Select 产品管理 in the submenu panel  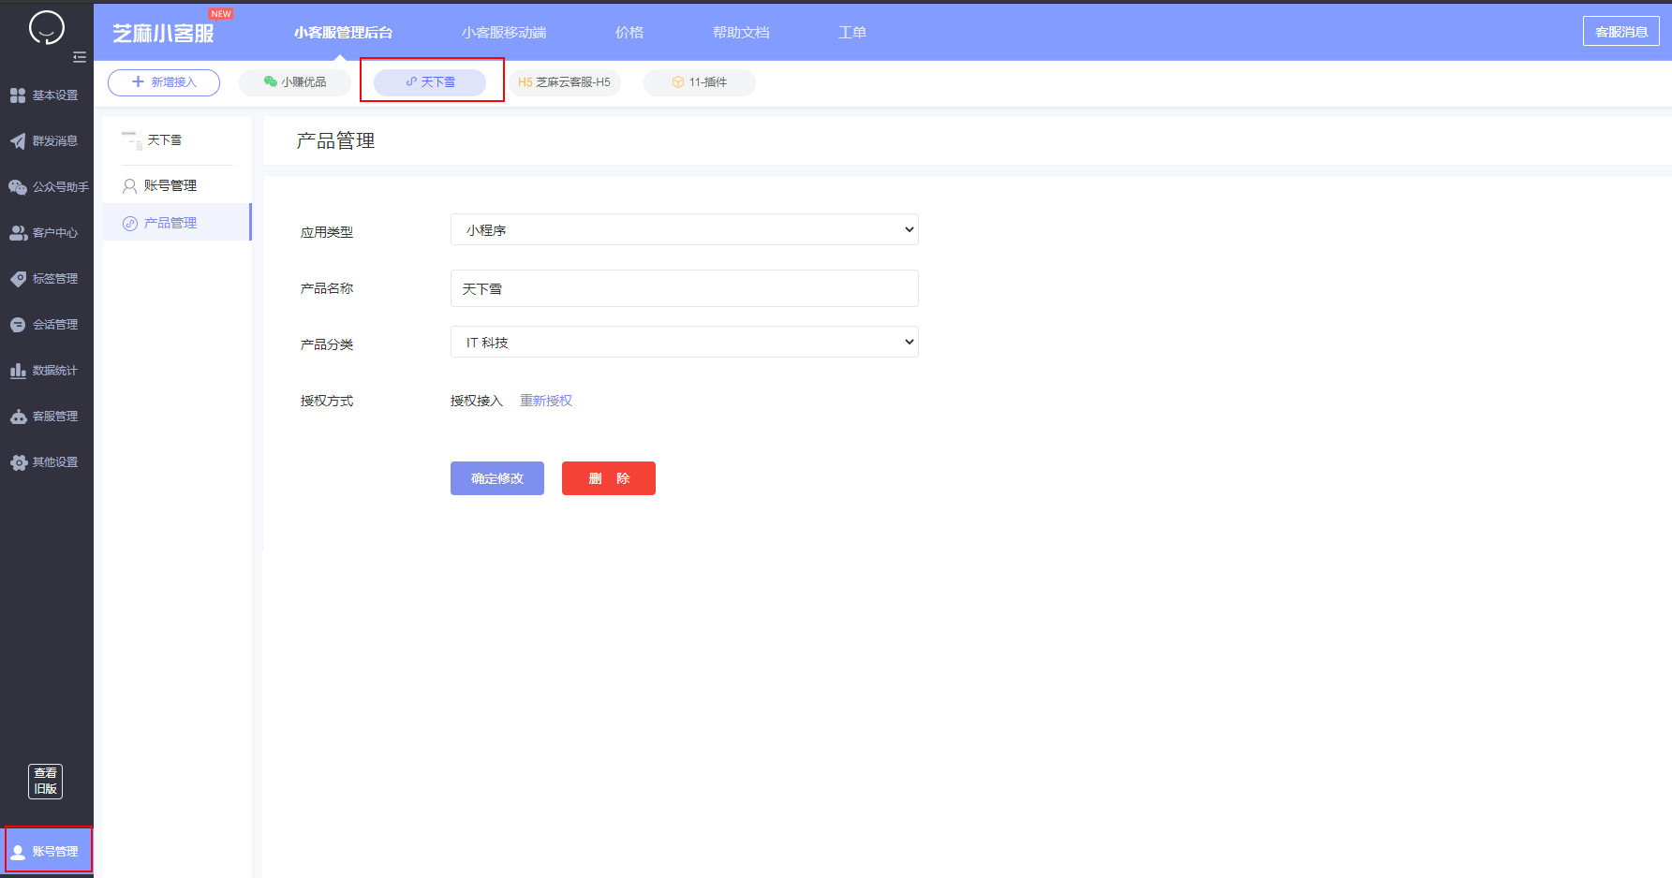point(177,223)
